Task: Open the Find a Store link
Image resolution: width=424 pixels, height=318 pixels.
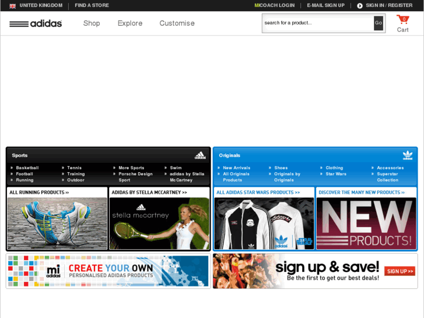Action: (92, 5)
